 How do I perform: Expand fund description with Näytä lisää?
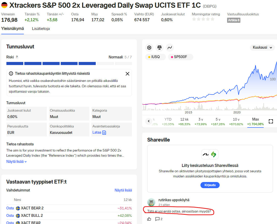point(17,162)
